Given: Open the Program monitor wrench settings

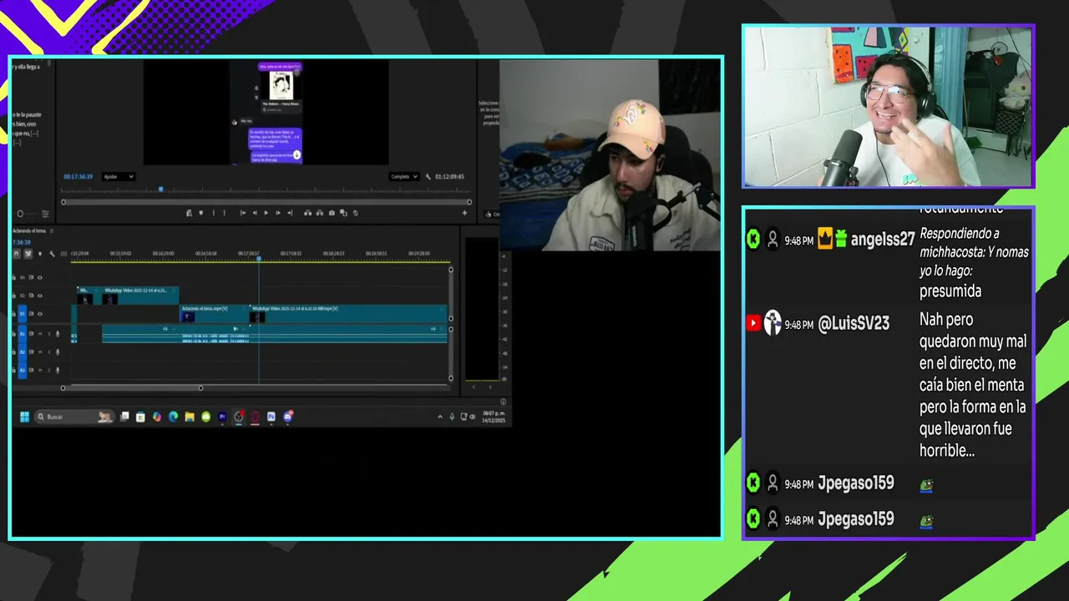Looking at the screenshot, I should (x=428, y=177).
